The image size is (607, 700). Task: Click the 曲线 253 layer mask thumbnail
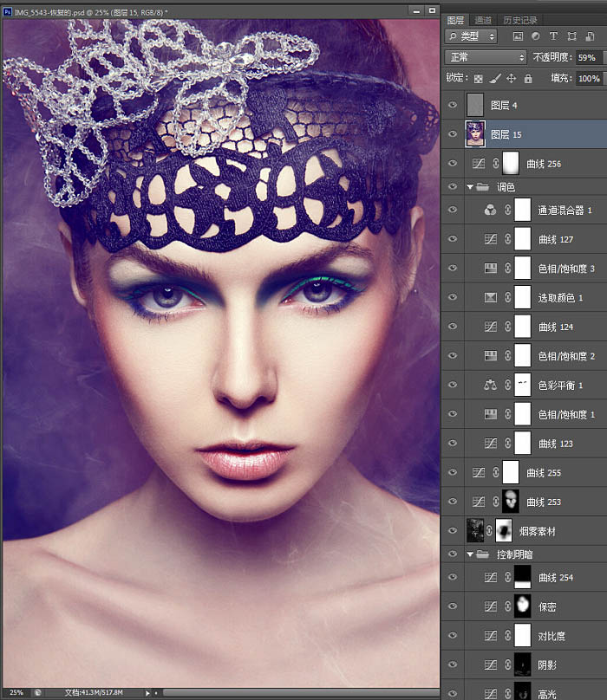[509, 501]
